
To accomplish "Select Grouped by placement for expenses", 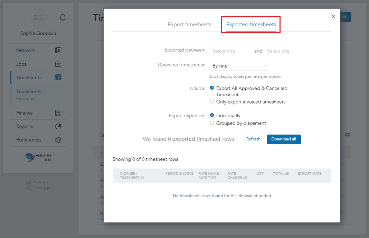I will [x=211, y=123].
